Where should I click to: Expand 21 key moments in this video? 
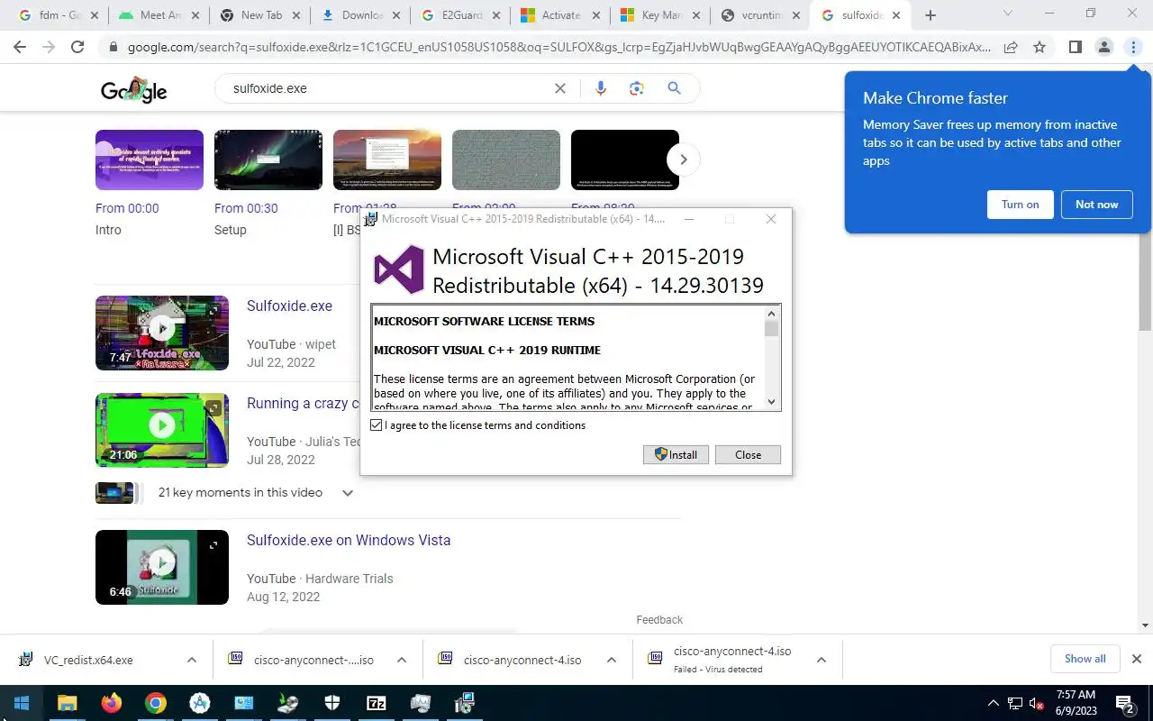[x=348, y=493]
